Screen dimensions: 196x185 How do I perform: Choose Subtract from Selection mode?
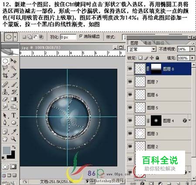(x=35, y=37)
